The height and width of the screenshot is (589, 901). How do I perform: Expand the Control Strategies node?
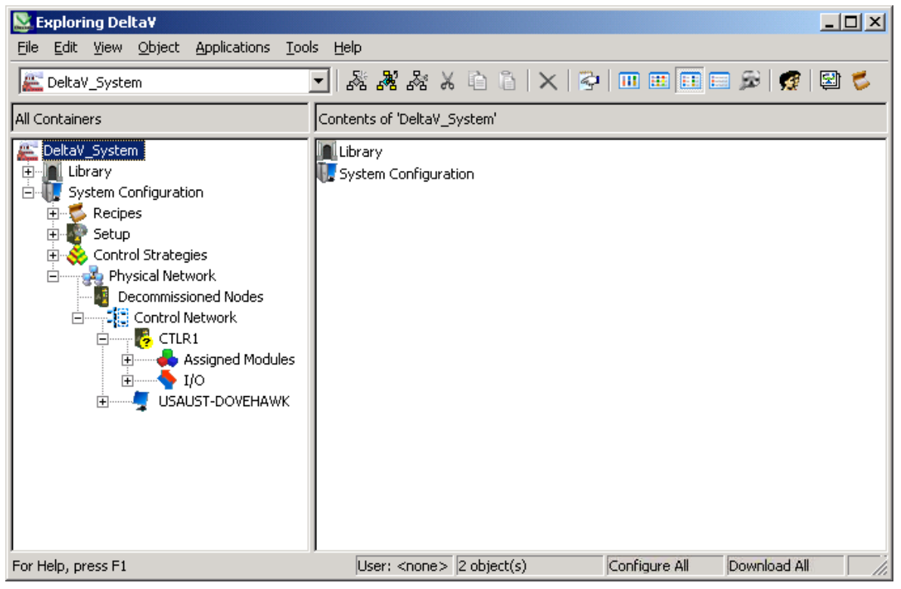pyautogui.click(x=53, y=256)
